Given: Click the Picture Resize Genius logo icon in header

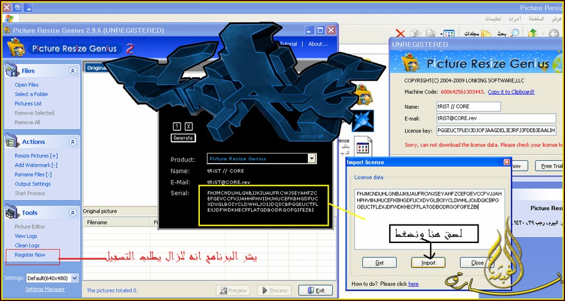Looking at the screenshot, I should [16, 48].
